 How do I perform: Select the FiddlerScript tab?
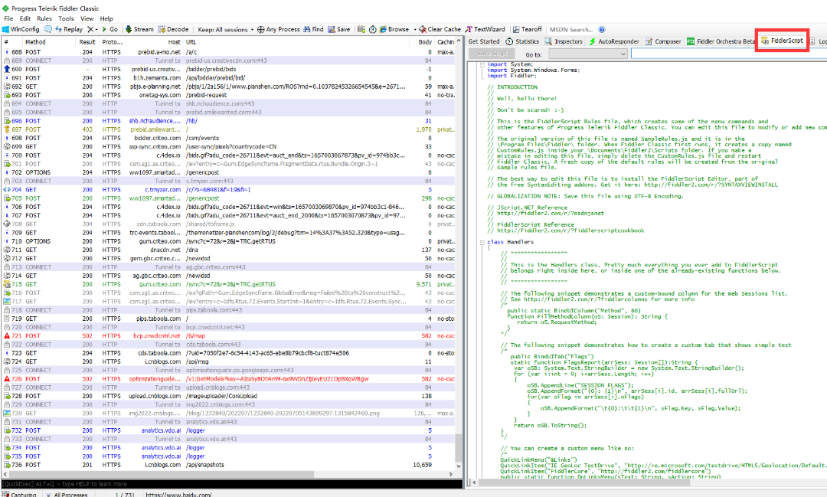[x=782, y=41]
